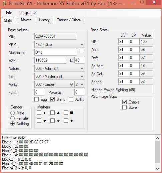This screenshot has width=162, height=173.
Task: Expand the Item dropdown showing Master Ball
Action: coord(60,77)
